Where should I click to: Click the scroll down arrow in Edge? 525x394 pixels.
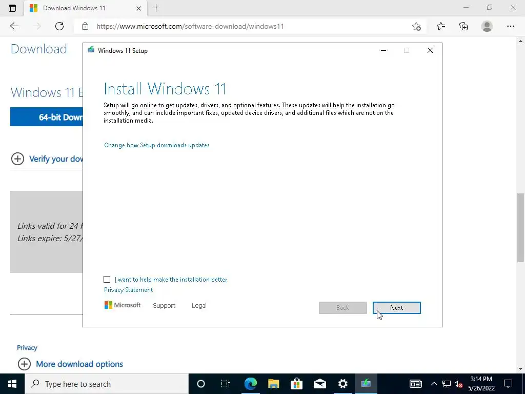coord(521,369)
